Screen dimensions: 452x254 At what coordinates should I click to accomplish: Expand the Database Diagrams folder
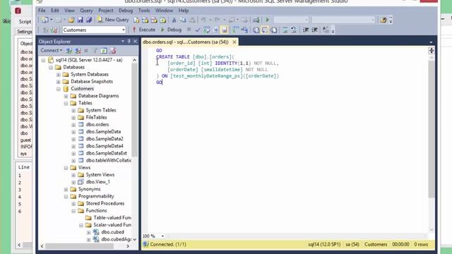point(66,96)
